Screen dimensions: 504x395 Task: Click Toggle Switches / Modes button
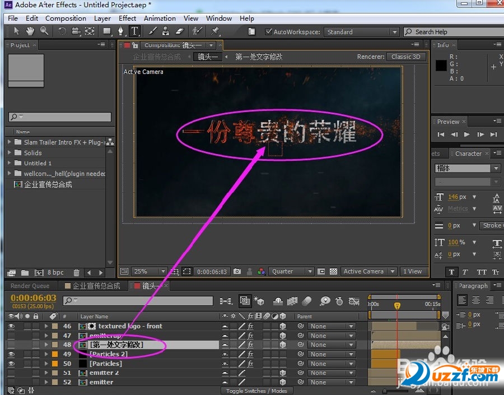point(256,391)
